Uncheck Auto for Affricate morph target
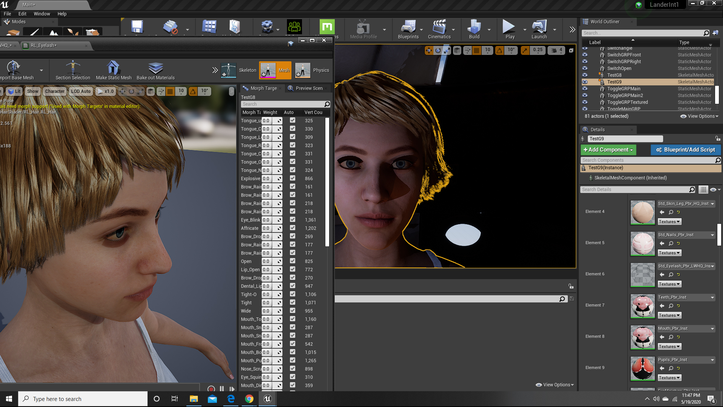 click(x=293, y=228)
